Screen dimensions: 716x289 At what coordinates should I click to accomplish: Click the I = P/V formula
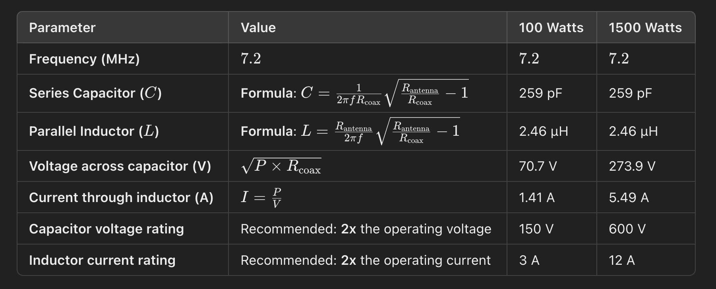(261, 197)
